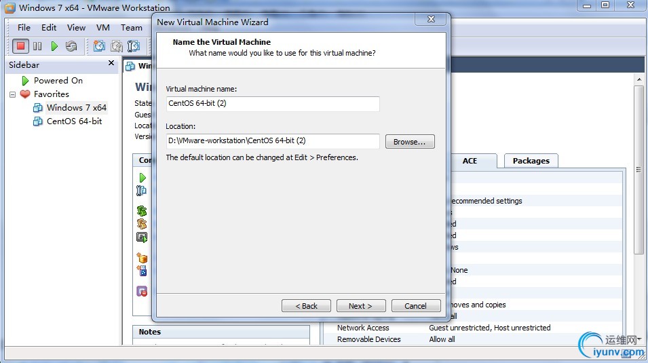Cancel the New Virtual Machine Wizard
648x363 pixels.
pyautogui.click(x=416, y=306)
